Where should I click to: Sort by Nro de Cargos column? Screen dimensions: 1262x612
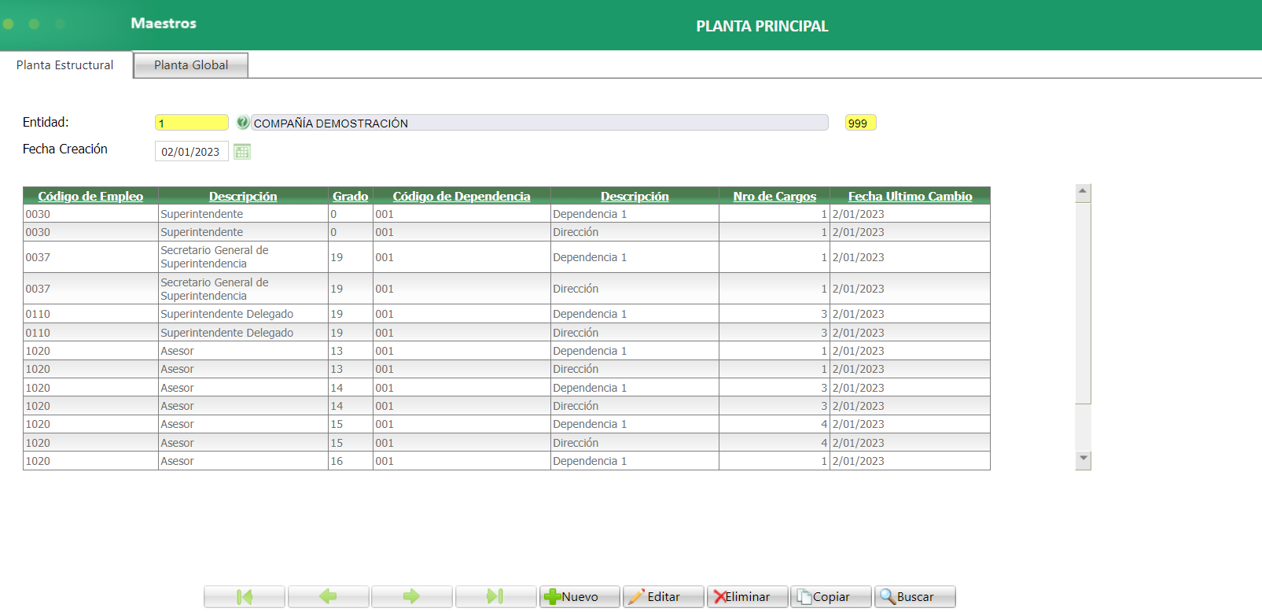coord(774,196)
